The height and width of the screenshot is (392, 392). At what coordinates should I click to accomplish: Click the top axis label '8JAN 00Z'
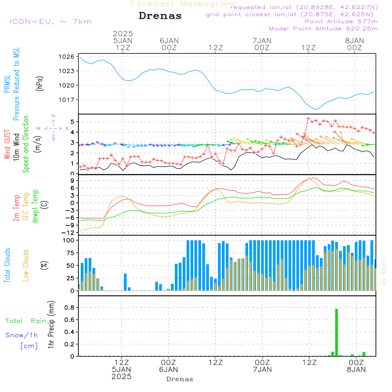click(x=354, y=44)
